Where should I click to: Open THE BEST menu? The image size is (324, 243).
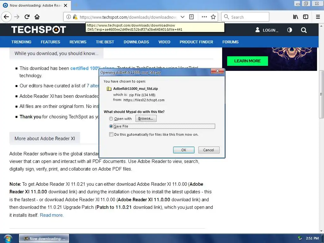pos(105,42)
